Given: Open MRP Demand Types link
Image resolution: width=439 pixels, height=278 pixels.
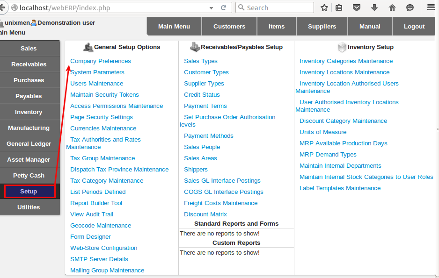Looking at the screenshot, I should (328, 155).
